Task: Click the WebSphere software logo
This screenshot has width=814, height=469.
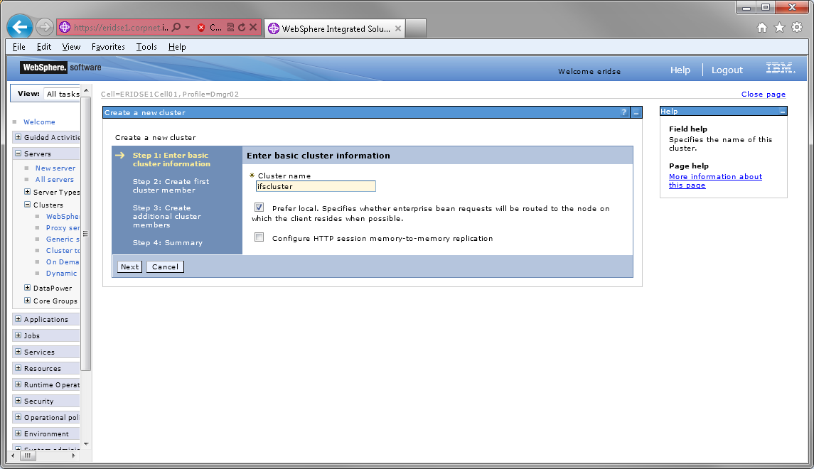Action: coord(60,68)
